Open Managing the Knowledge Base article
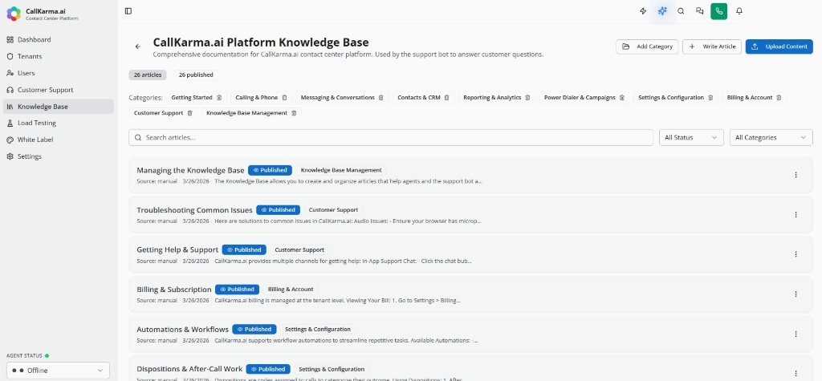Viewport: 822px width, 381px height. coord(190,170)
